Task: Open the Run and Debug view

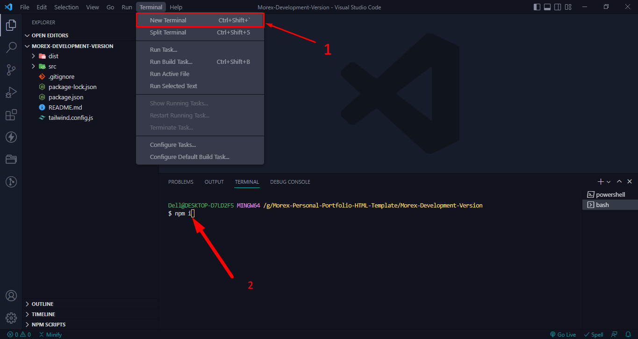Action: [11, 92]
